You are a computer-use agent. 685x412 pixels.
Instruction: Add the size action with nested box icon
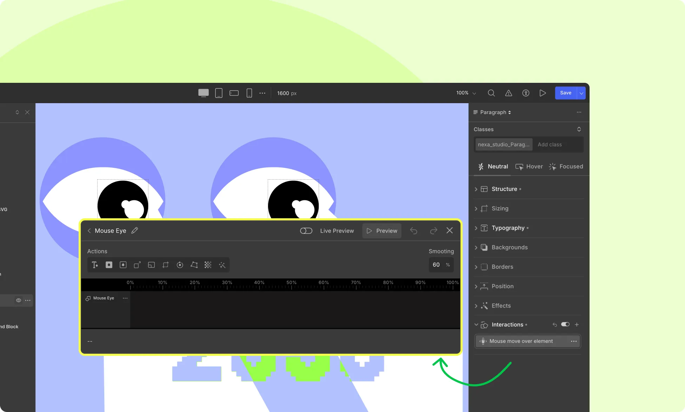coord(151,265)
